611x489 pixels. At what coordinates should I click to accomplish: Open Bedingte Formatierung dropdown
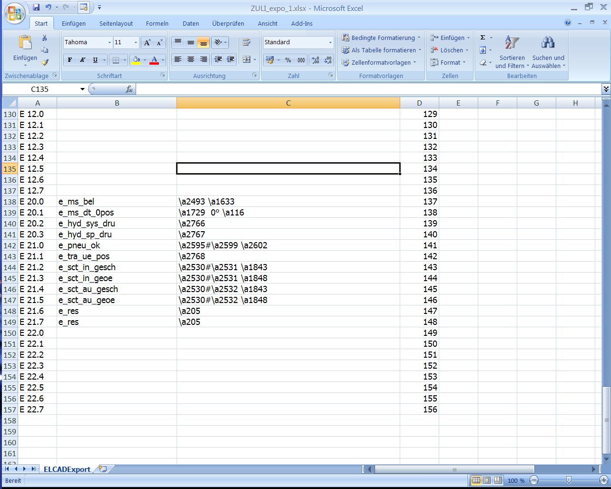pos(381,38)
